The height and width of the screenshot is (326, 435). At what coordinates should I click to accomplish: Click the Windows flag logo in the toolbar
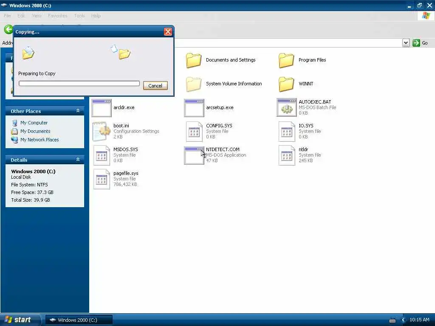coord(426,16)
